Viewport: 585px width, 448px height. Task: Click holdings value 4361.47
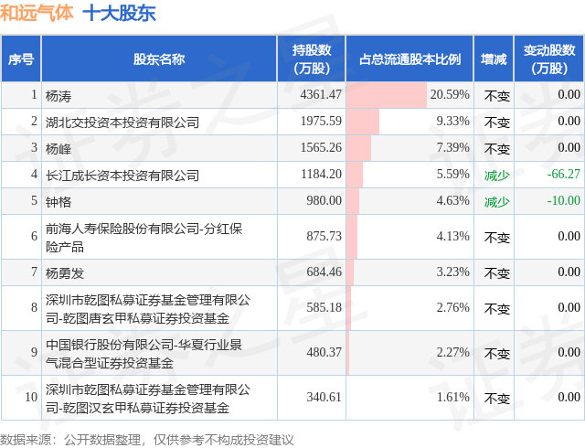(x=321, y=94)
